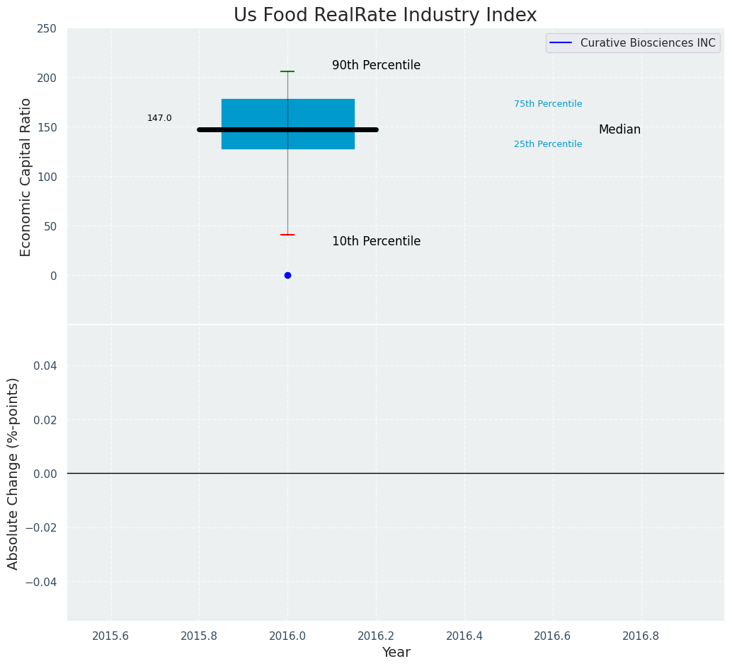Click the Year x-axis label
Viewport: 732px width, 666px height.
click(396, 653)
